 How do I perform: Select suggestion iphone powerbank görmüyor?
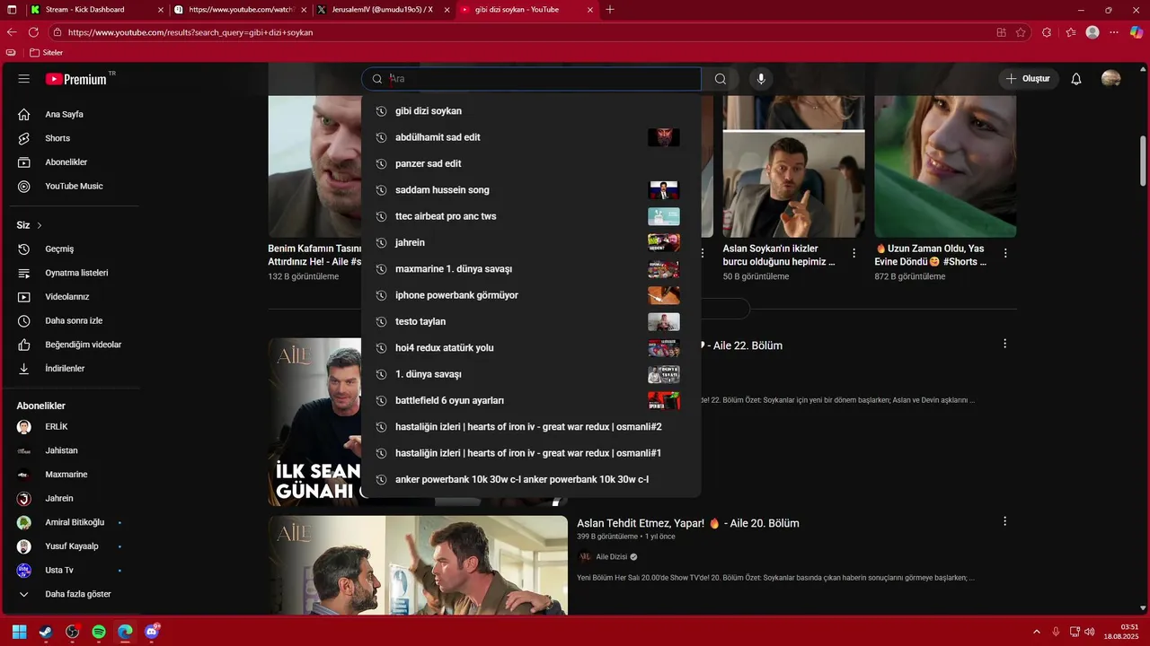pos(531,295)
